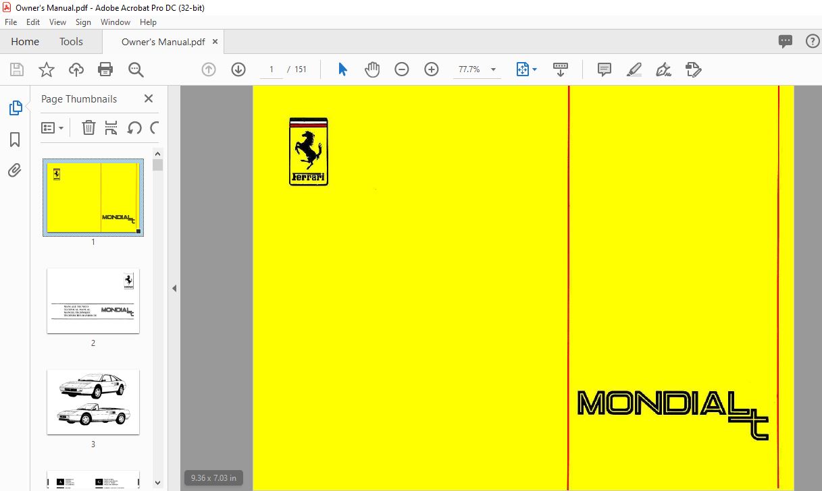Zoom in with the plus button

point(432,69)
